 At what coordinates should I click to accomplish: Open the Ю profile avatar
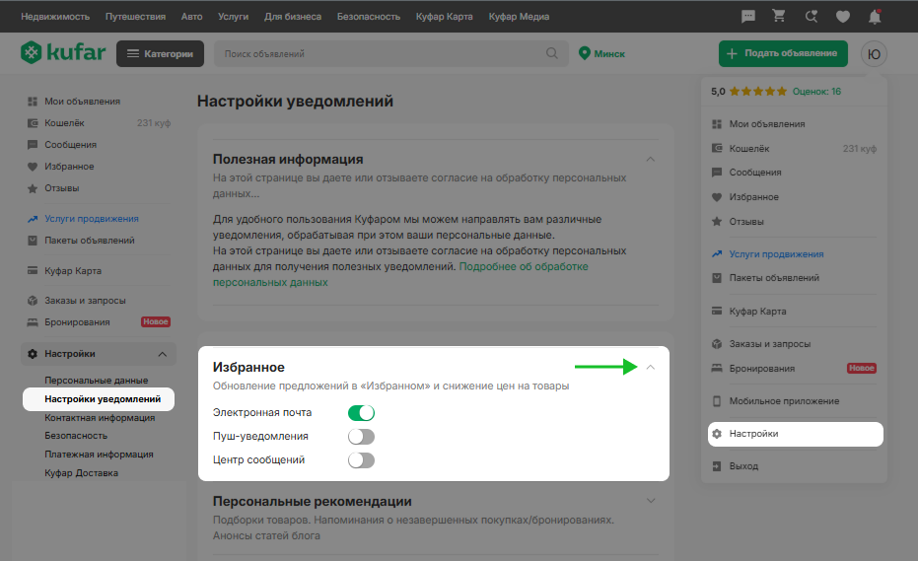[x=874, y=54]
